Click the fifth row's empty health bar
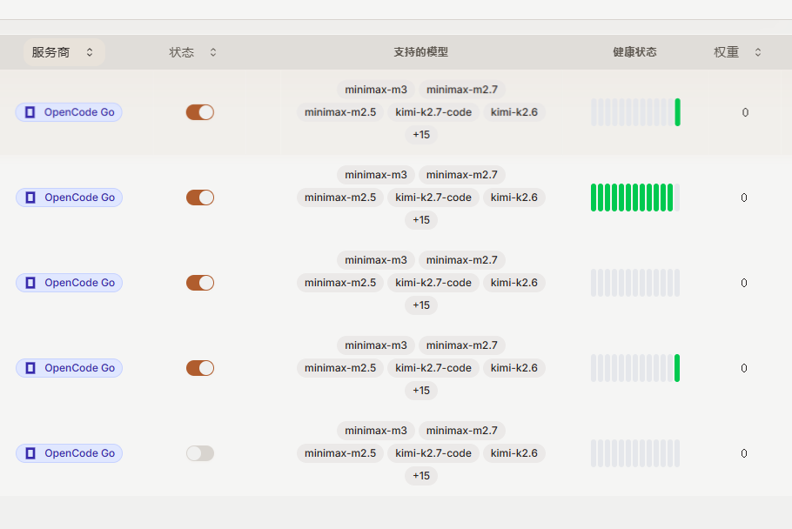Viewport: 792px width, 529px height. (635, 453)
